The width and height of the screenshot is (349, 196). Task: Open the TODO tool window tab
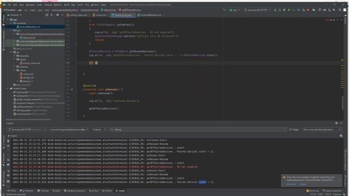pos(12,191)
